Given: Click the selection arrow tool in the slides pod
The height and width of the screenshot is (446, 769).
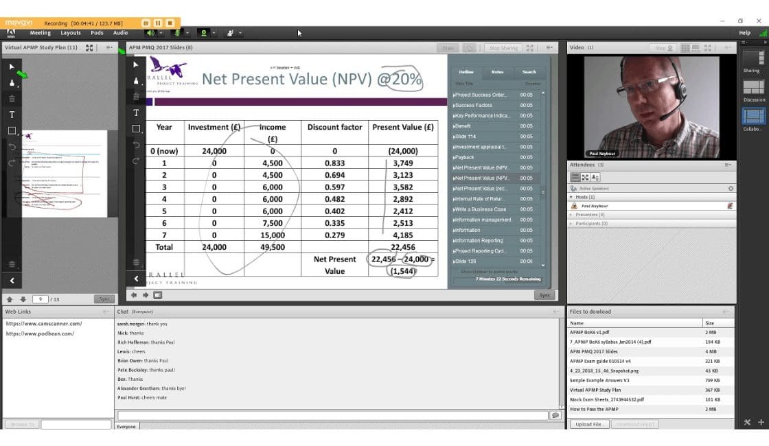Looking at the screenshot, I should coord(136,64).
